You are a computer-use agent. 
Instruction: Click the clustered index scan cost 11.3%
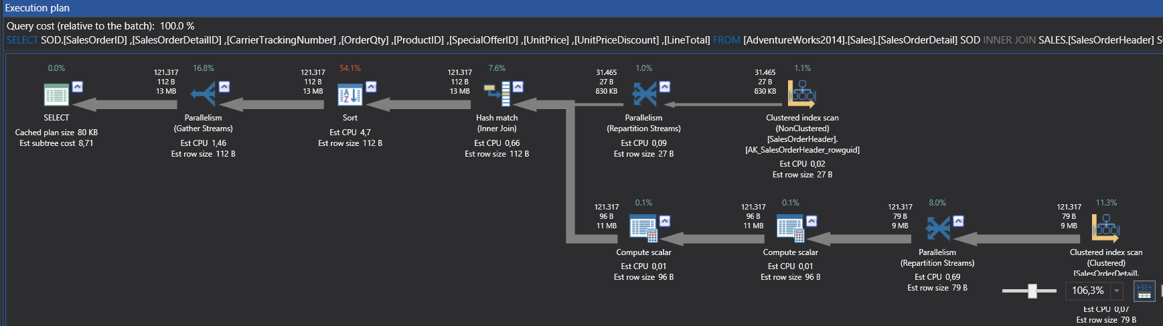pyautogui.click(x=1106, y=203)
